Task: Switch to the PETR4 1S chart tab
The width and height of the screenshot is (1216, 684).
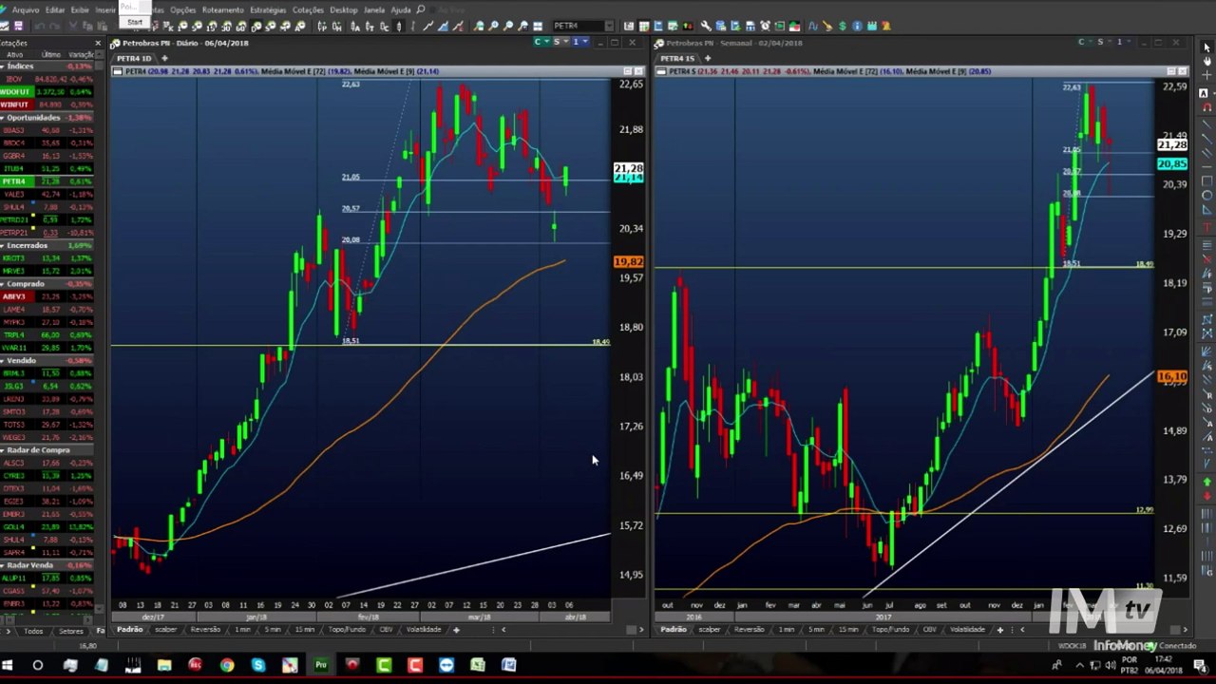Action: [x=676, y=59]
